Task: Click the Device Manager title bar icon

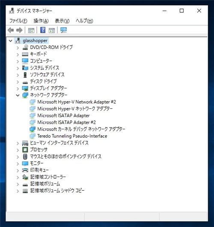Action: click(x=12, y=11)
